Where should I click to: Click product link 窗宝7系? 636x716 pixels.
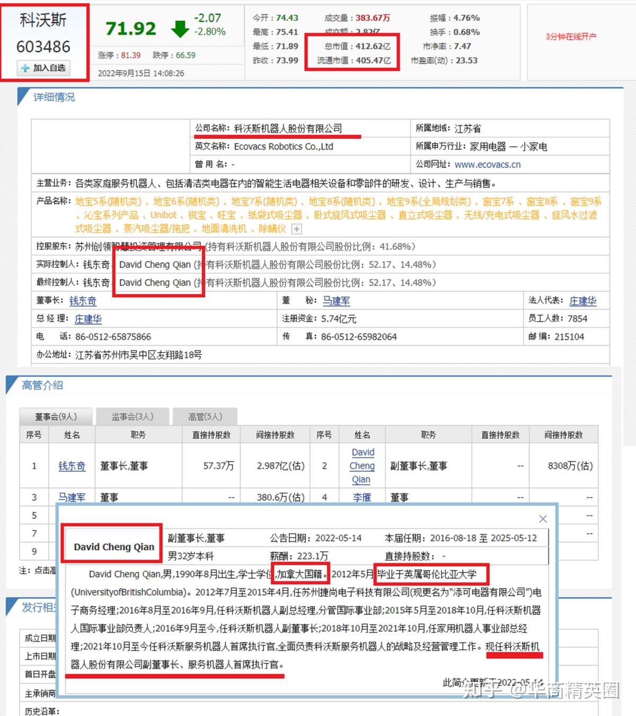(498, 202)
